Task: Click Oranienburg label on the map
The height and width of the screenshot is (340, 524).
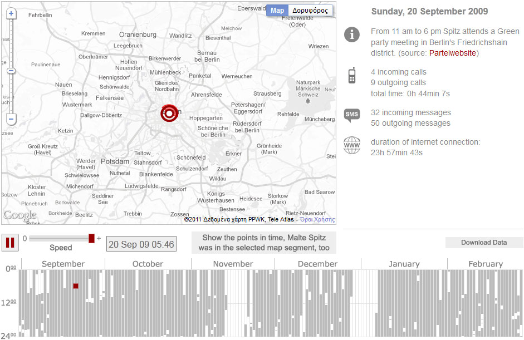Action: [138, 35]
